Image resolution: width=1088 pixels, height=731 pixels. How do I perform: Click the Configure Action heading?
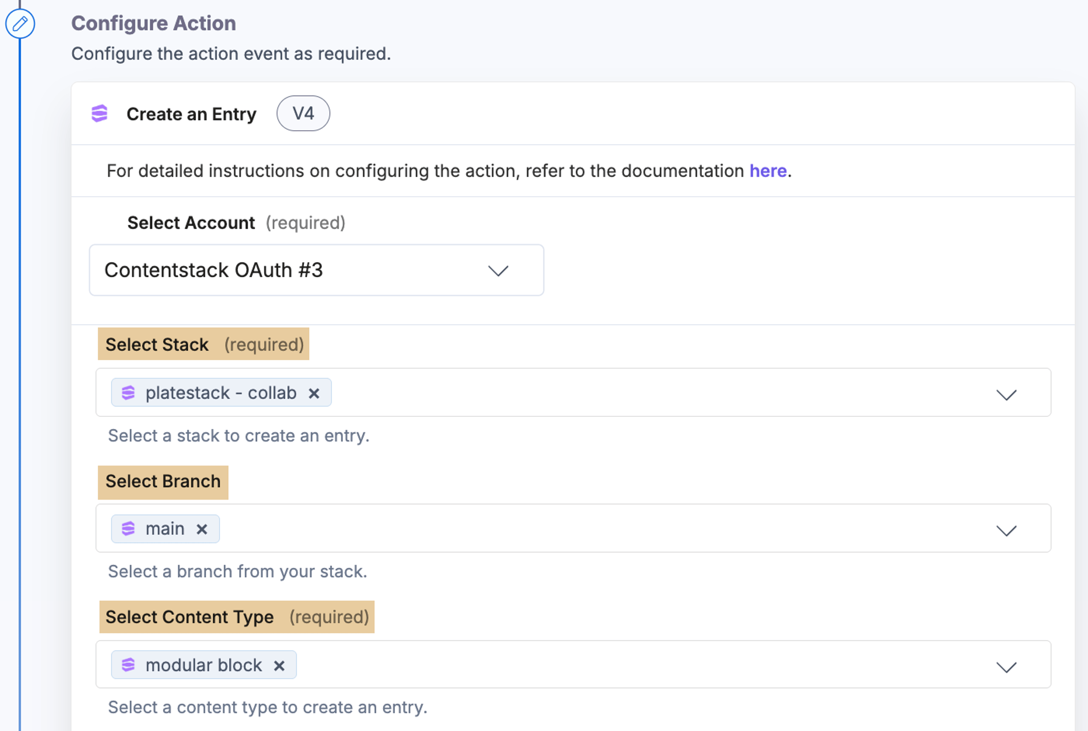tap(154, 23)
